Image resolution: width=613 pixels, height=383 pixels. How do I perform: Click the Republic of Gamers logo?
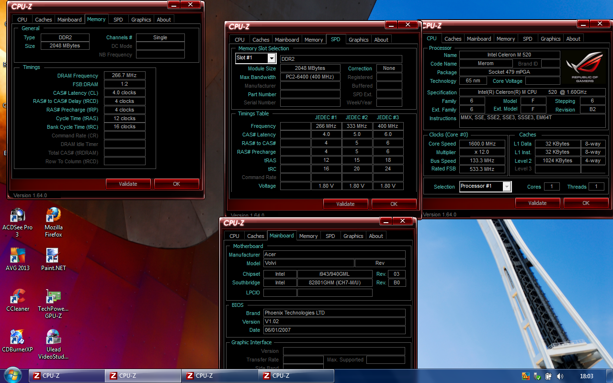pos(585,68)
